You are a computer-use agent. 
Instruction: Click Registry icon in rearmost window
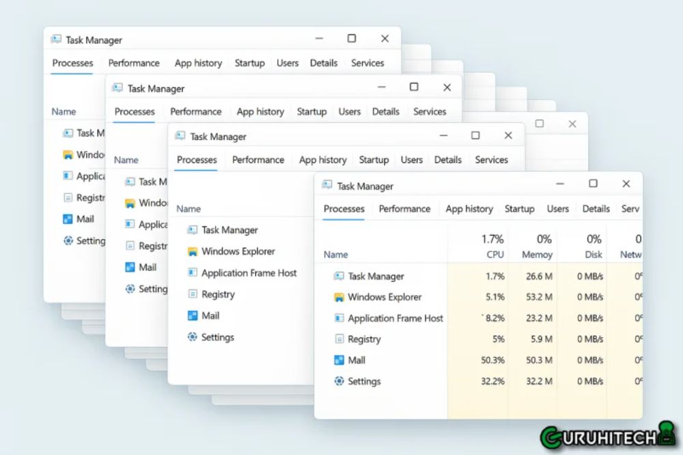(x=68, y=198)
